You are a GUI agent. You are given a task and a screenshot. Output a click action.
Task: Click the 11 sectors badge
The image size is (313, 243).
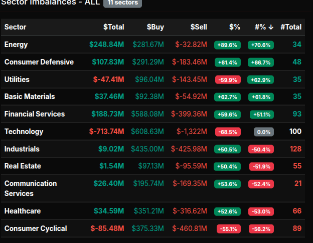point(122,3)
